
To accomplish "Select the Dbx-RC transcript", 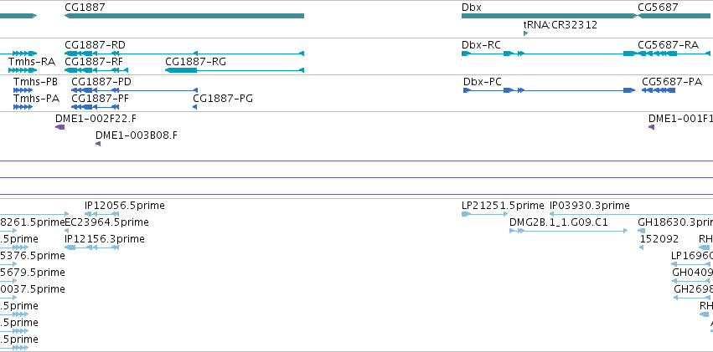I will pyautogui.click(x=550, y=54).
